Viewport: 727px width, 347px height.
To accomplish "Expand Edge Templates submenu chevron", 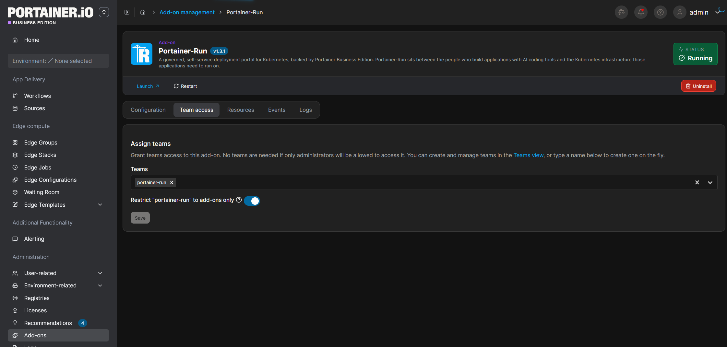I will tap(100, 205).
